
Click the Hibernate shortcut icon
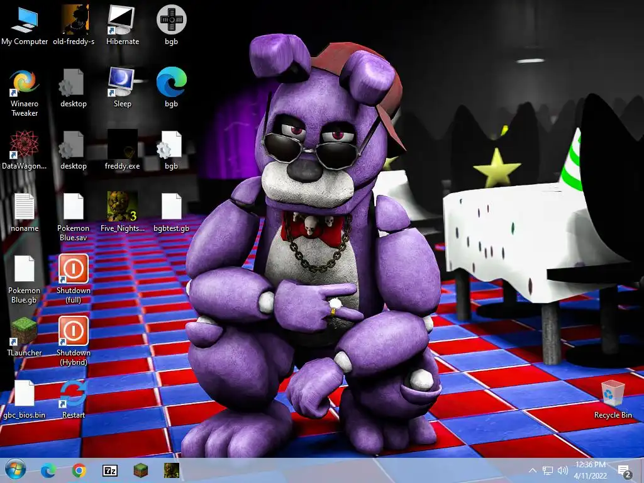click(x=123, y=25)
